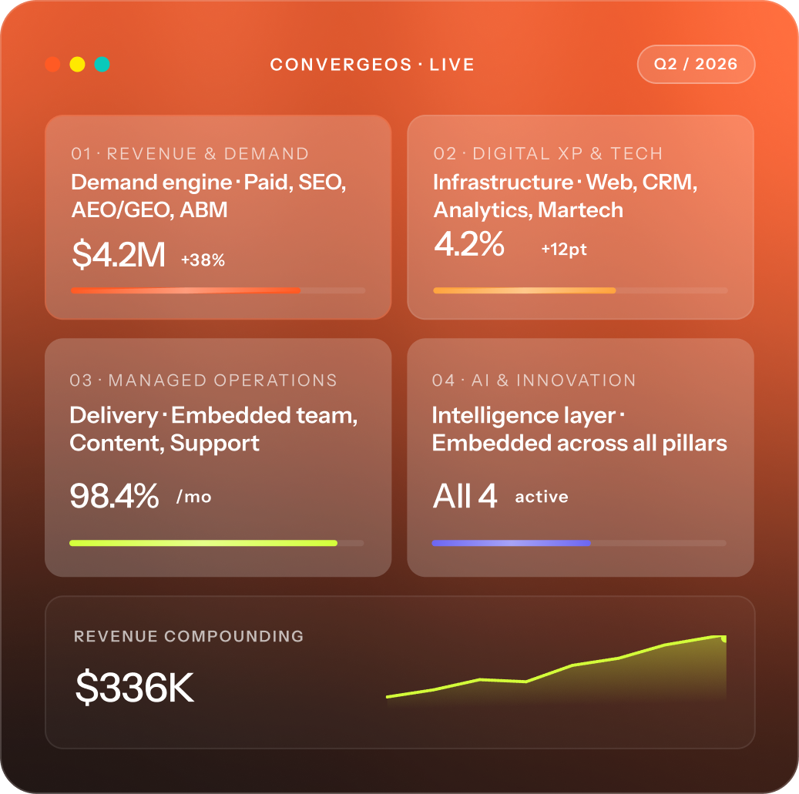The height and width of the screenshot is (794, 799).
Task: Click the 98.4% /mo metric
Action: [141, 496]
